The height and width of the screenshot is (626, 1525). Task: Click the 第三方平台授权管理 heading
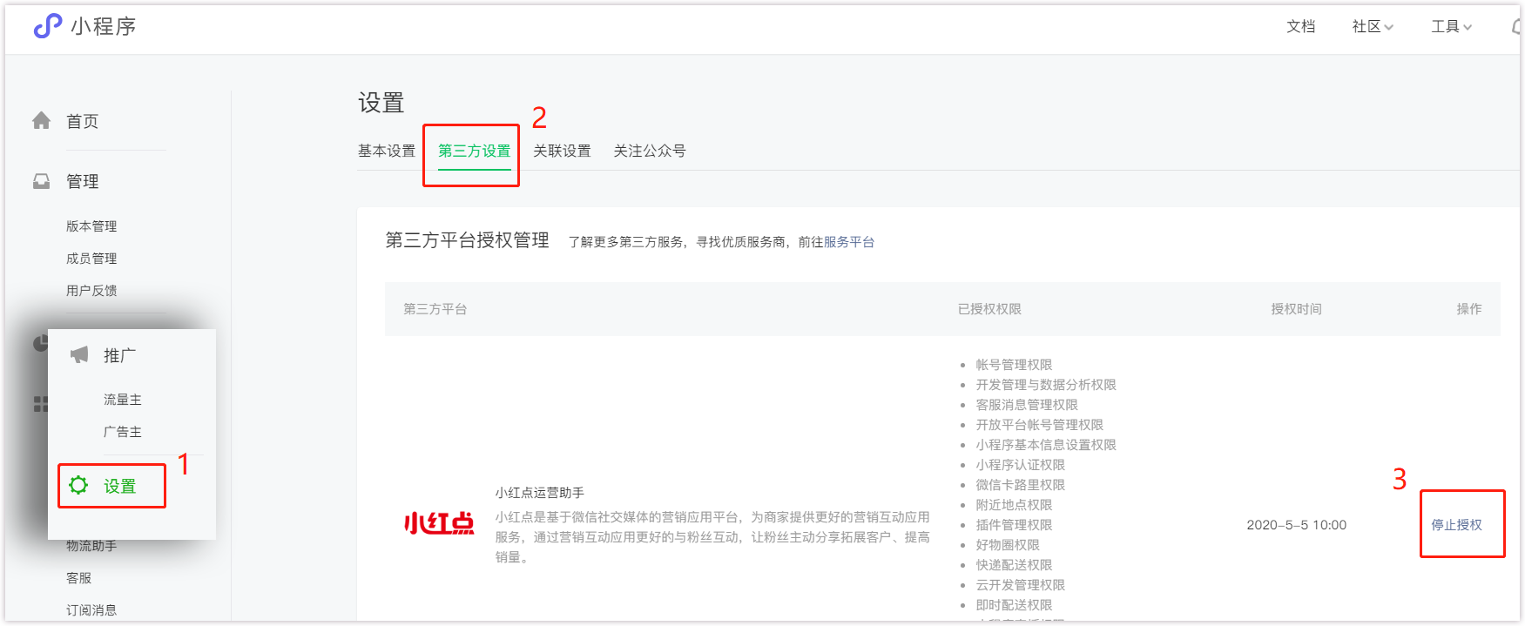[468, 240]
